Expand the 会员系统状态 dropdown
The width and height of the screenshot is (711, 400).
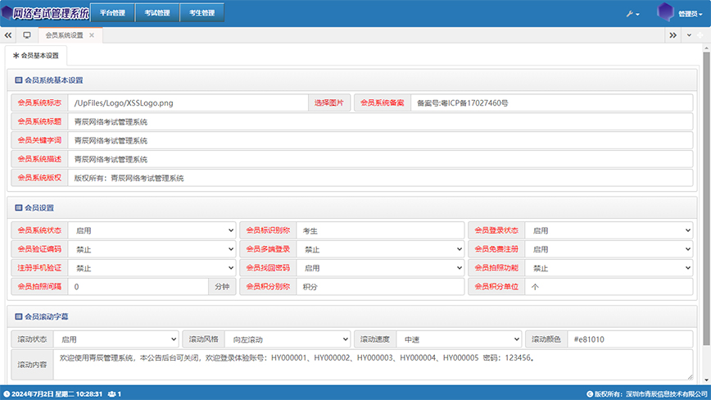[x=151, y=231]
